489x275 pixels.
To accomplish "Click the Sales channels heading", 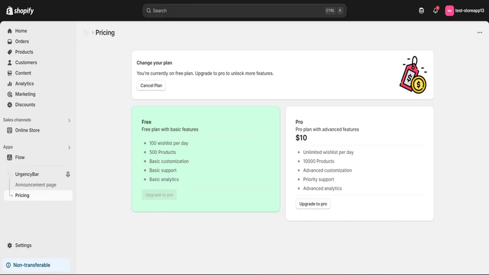I will point(17,120).
